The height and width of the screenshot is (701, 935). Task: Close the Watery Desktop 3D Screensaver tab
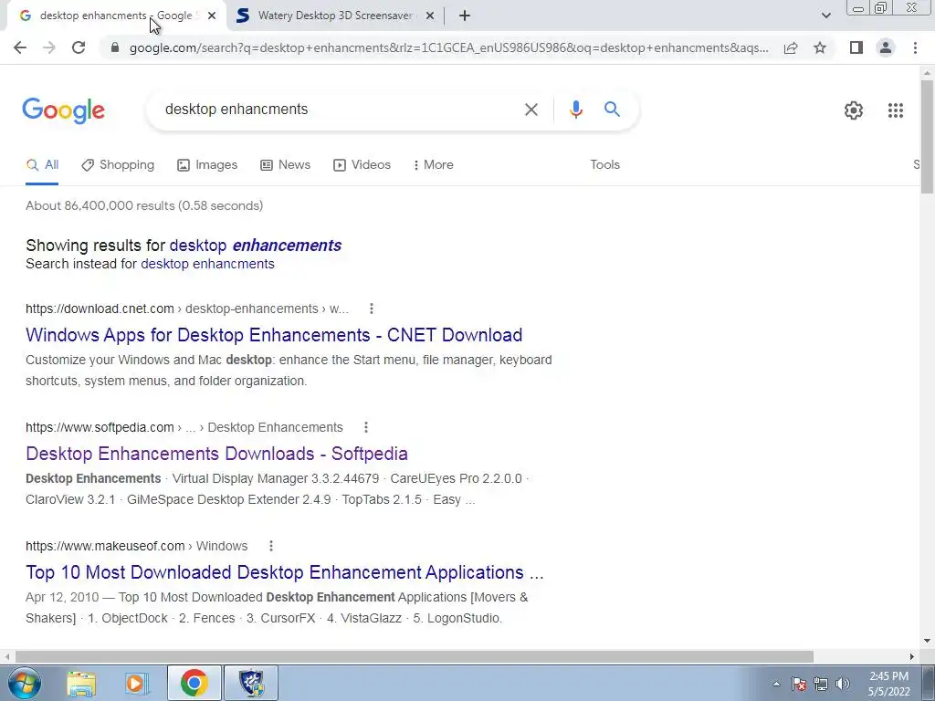[430, 16]
